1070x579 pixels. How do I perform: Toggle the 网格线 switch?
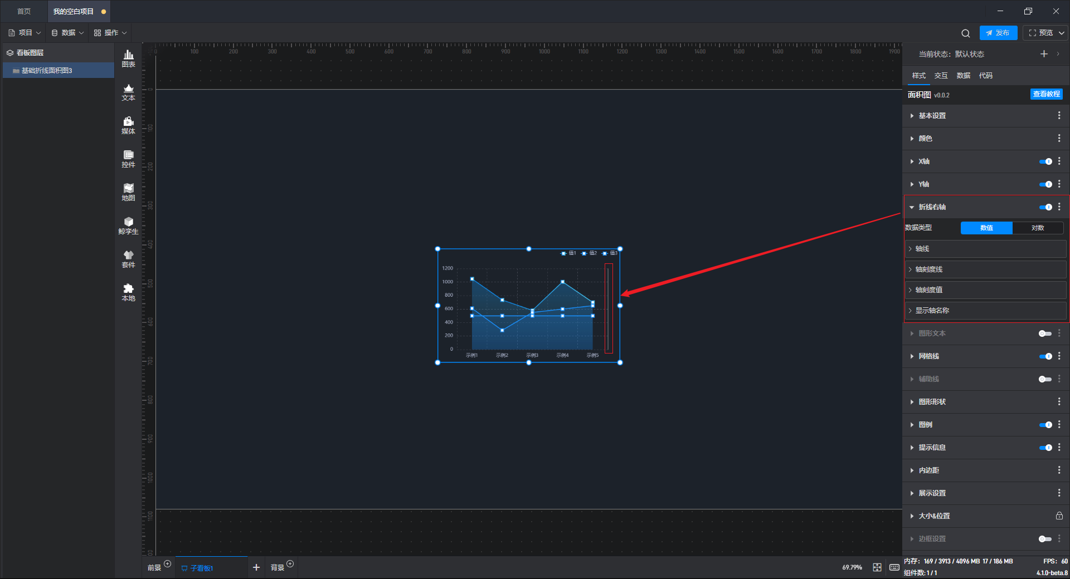(x=1045, y=356)
